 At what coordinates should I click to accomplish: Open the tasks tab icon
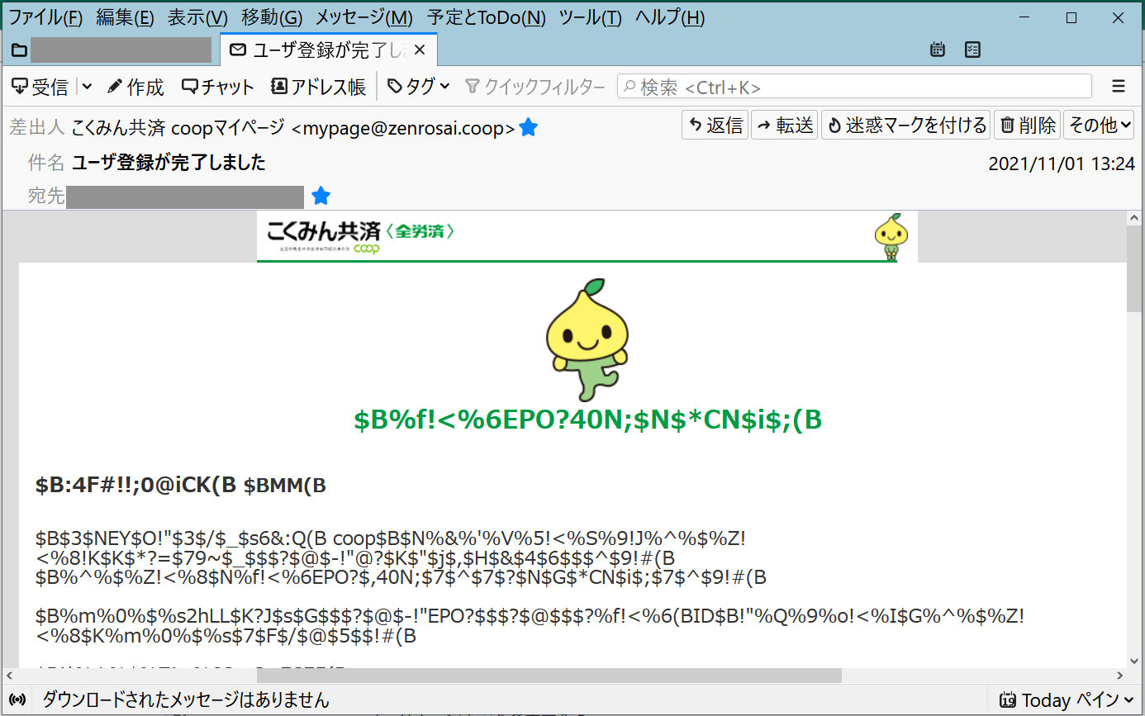click(x=972, y=50)
